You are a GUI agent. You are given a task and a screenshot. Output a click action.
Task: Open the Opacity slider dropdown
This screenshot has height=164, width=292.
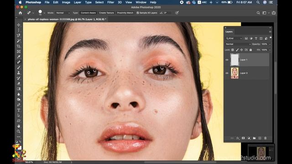[x=270, y=44]
